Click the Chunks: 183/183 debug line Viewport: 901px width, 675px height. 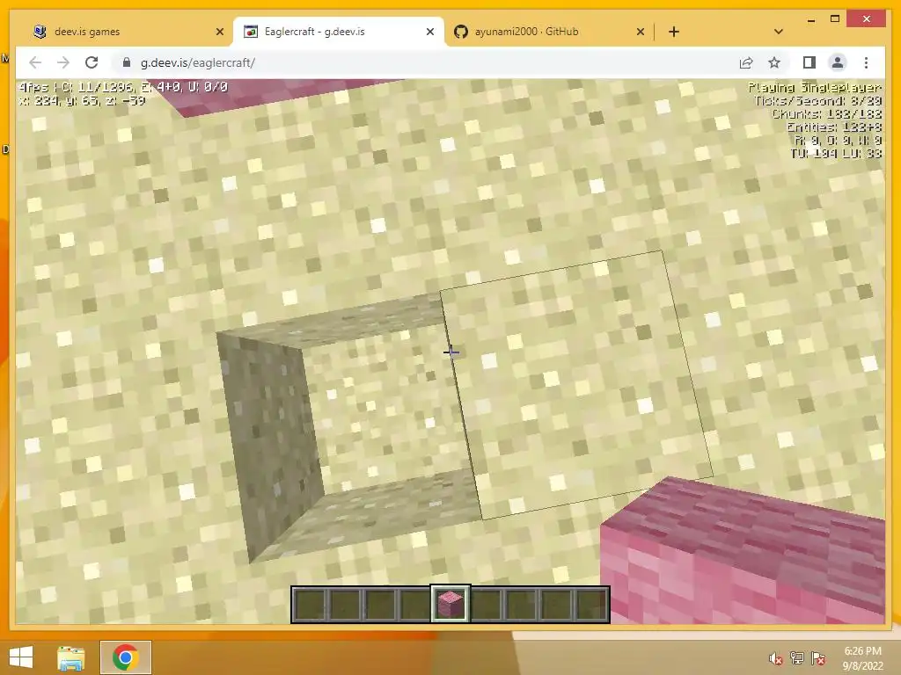tap(826, 114)
